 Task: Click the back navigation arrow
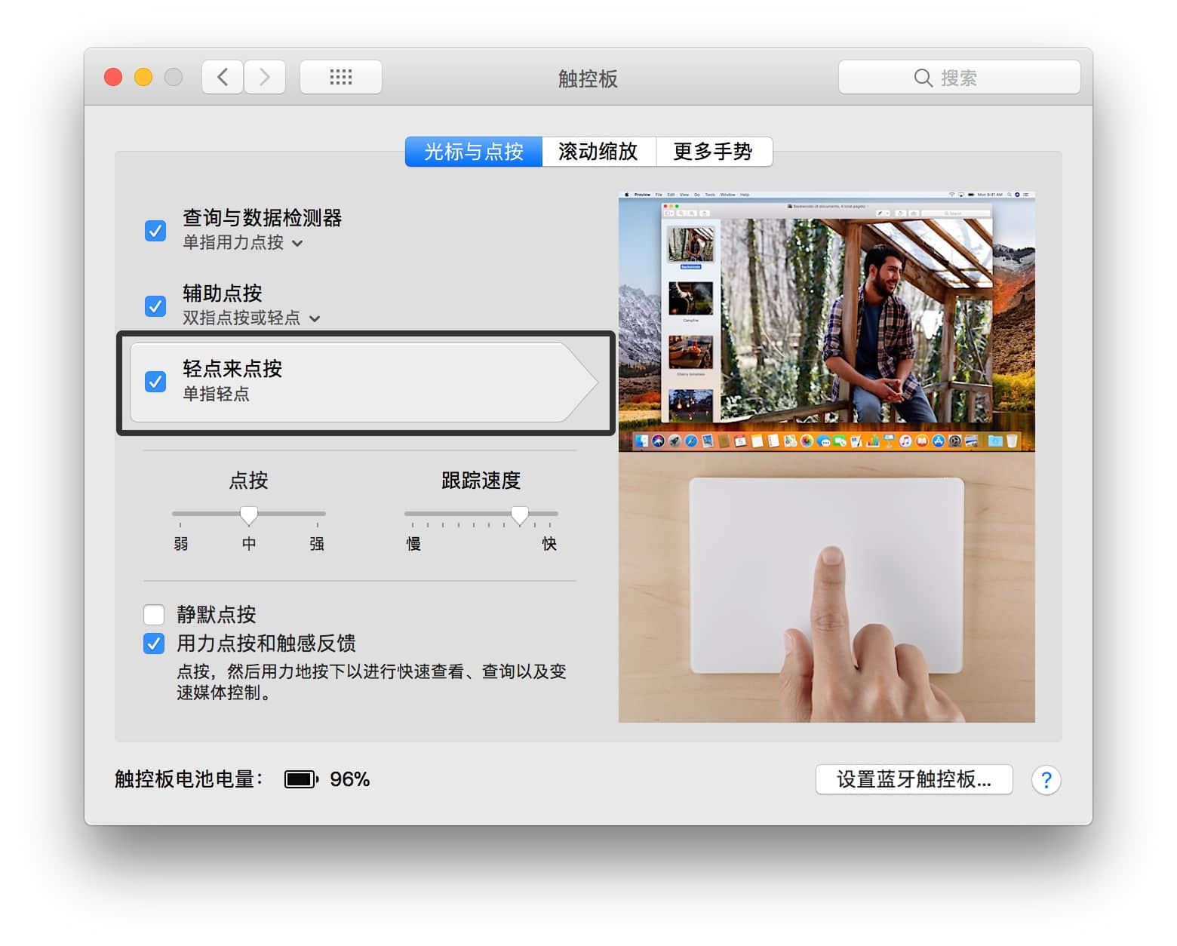pyautogui.click(x=223, y=77)
